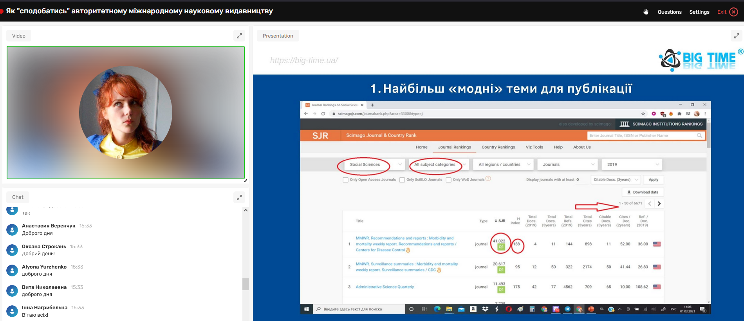Image resolution: width=744 pixels, height=321 pixels.
Task: Click the BIG TIME logo on the slide
Action: tap(701, 60)
